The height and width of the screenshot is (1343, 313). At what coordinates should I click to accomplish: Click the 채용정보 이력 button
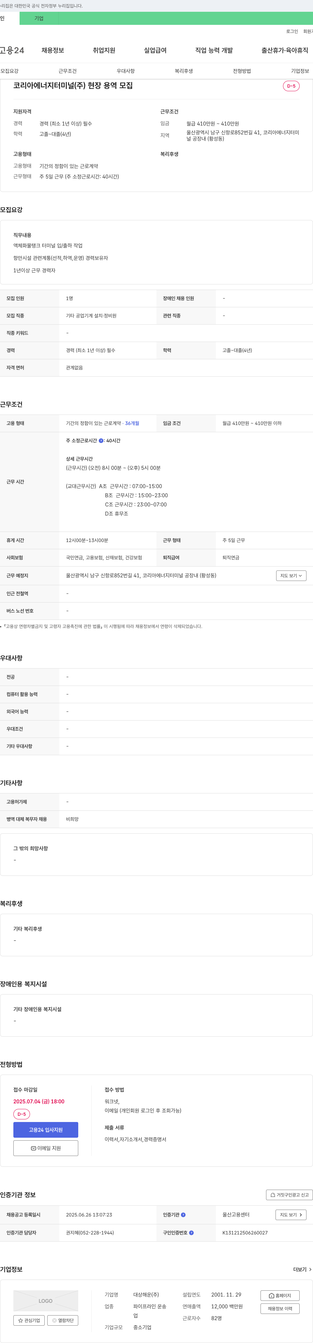pyautogui.click(x=280, y=1309)
